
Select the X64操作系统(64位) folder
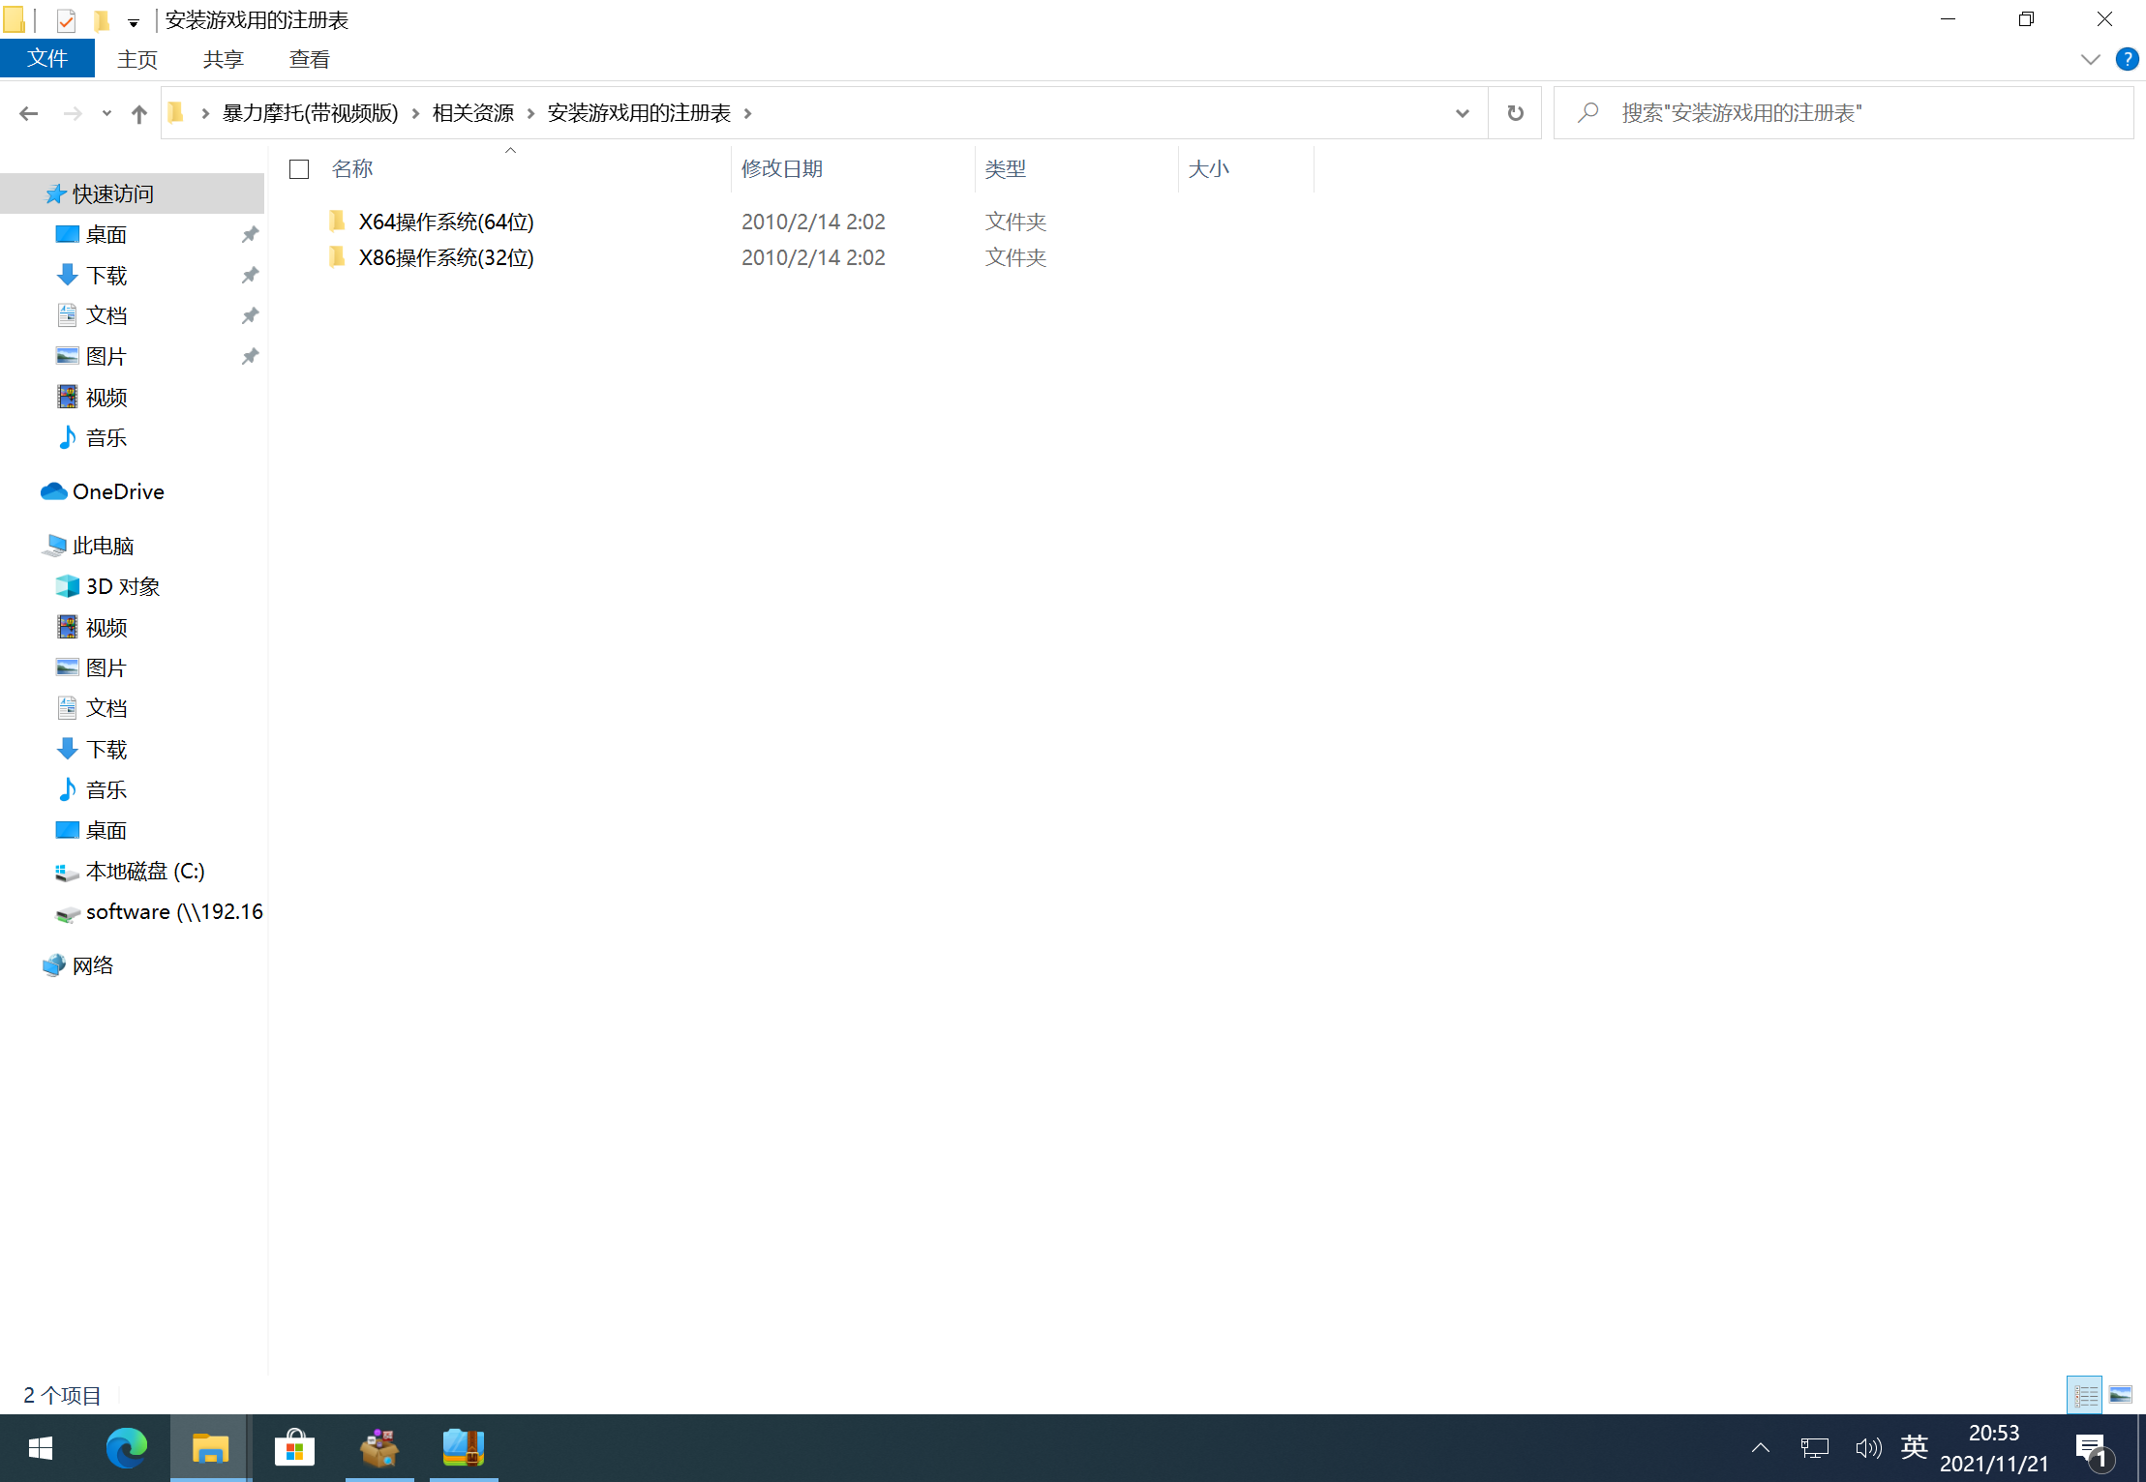pyautogui.click(x=446, y=222)
